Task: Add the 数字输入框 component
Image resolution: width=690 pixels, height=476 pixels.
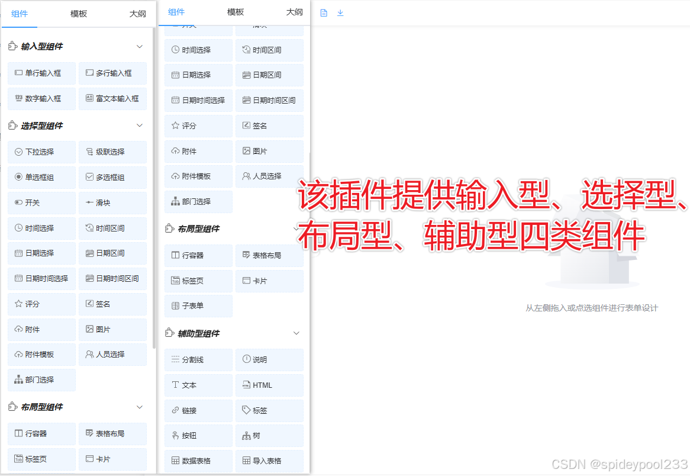Action: [x=42, y=99]
